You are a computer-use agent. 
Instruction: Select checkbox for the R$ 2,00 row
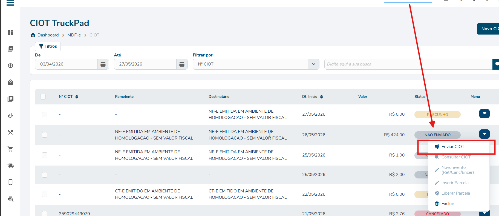coord(45,175)
